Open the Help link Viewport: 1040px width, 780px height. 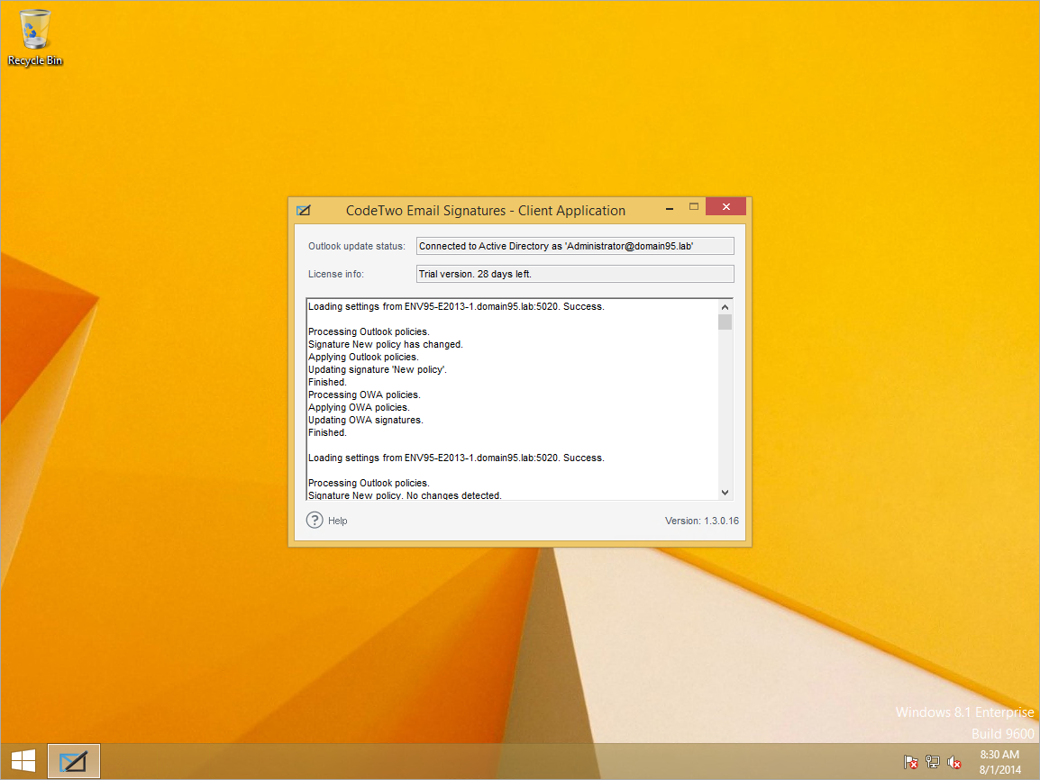(x=338, y=521)
